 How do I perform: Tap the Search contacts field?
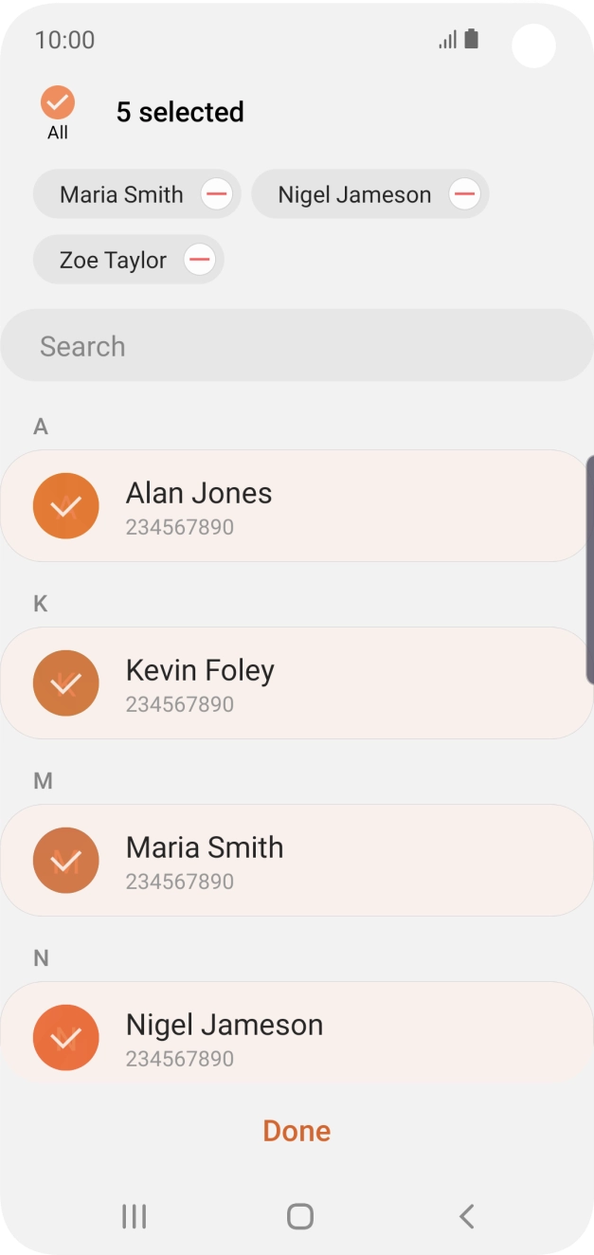pyautogui.click(x=297, y=346)
